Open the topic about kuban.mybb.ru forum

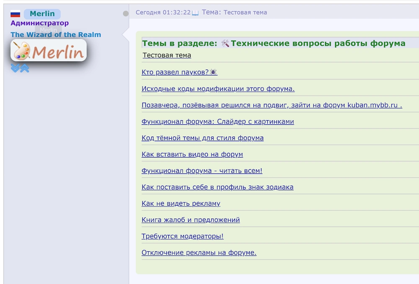click(271, 105)
